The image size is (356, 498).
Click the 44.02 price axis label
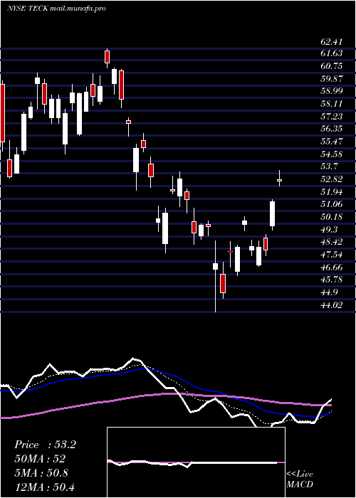click(331, 305)
